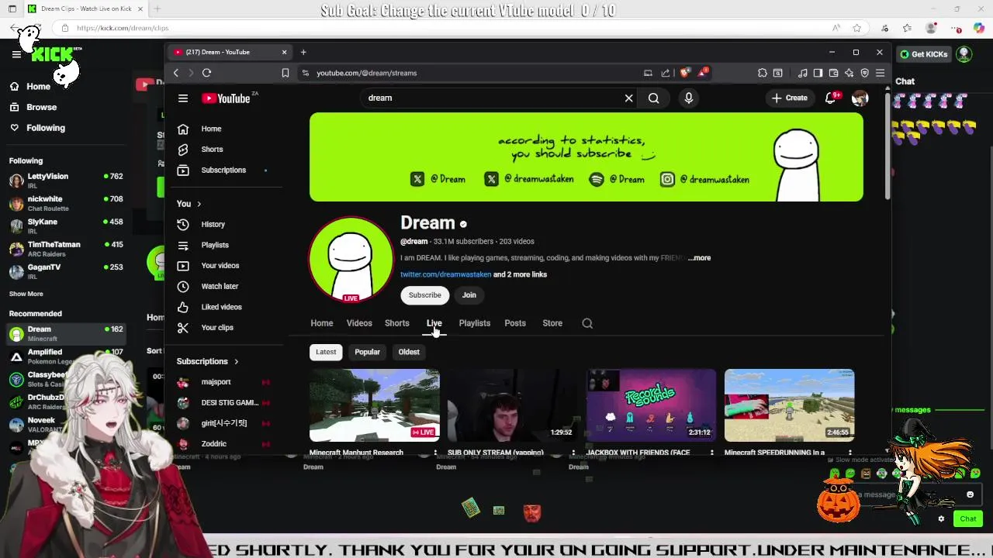Open YouTube browser main menu
The height and width of the screenshot is (558, 993).
click(x=880, y=73)
